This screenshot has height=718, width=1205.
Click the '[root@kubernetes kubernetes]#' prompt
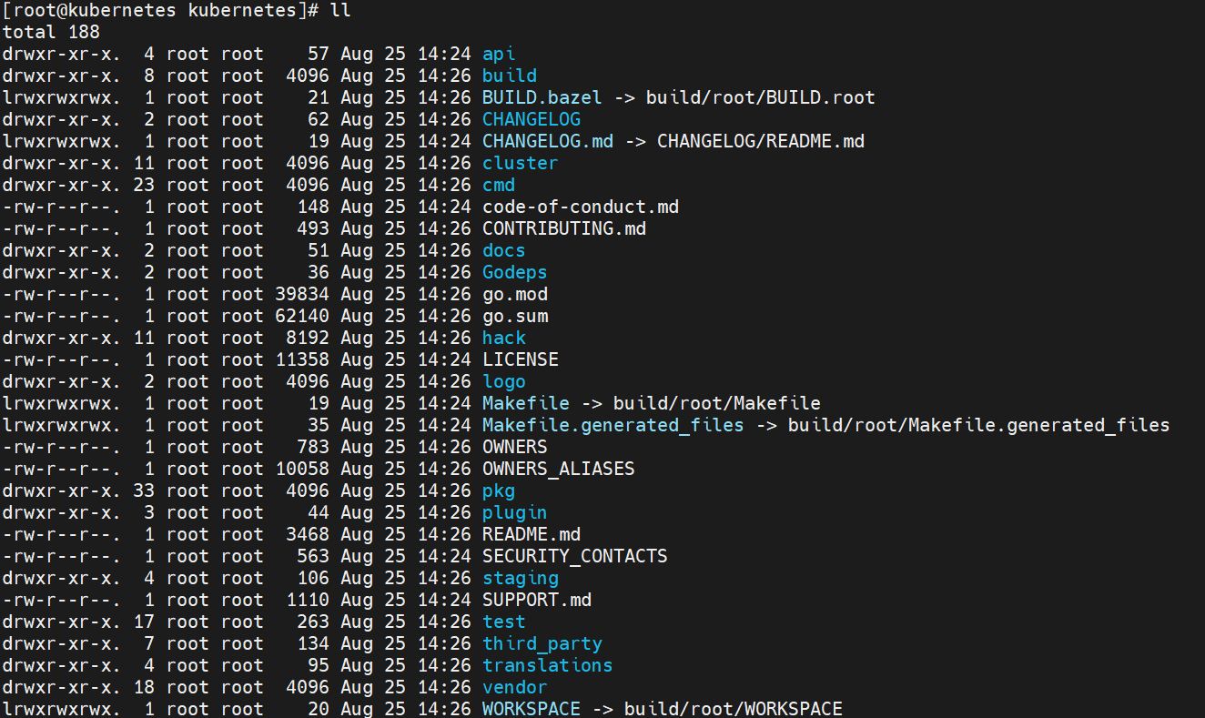pos(160,10)
